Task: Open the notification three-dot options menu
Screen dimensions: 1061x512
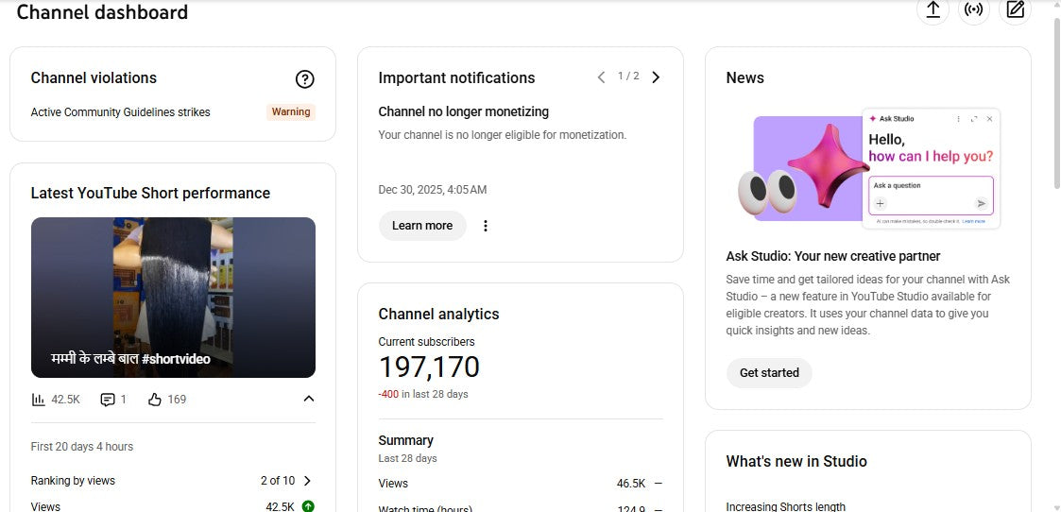Action: point(486,226)
